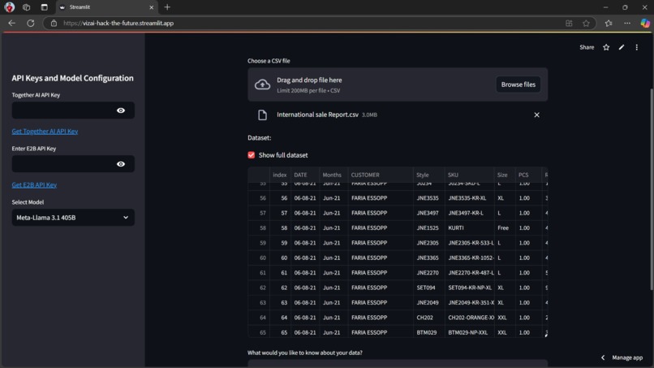
Task: Click the page vertical scrollbar
Action: (x=652, y=188)
